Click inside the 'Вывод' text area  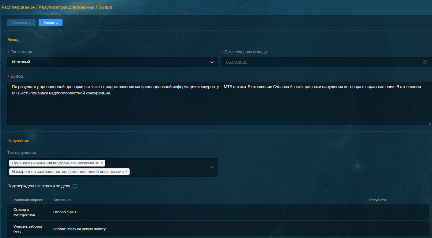click(220, 104)
